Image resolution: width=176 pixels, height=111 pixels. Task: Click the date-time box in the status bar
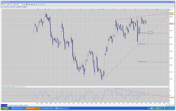[4, 106]
